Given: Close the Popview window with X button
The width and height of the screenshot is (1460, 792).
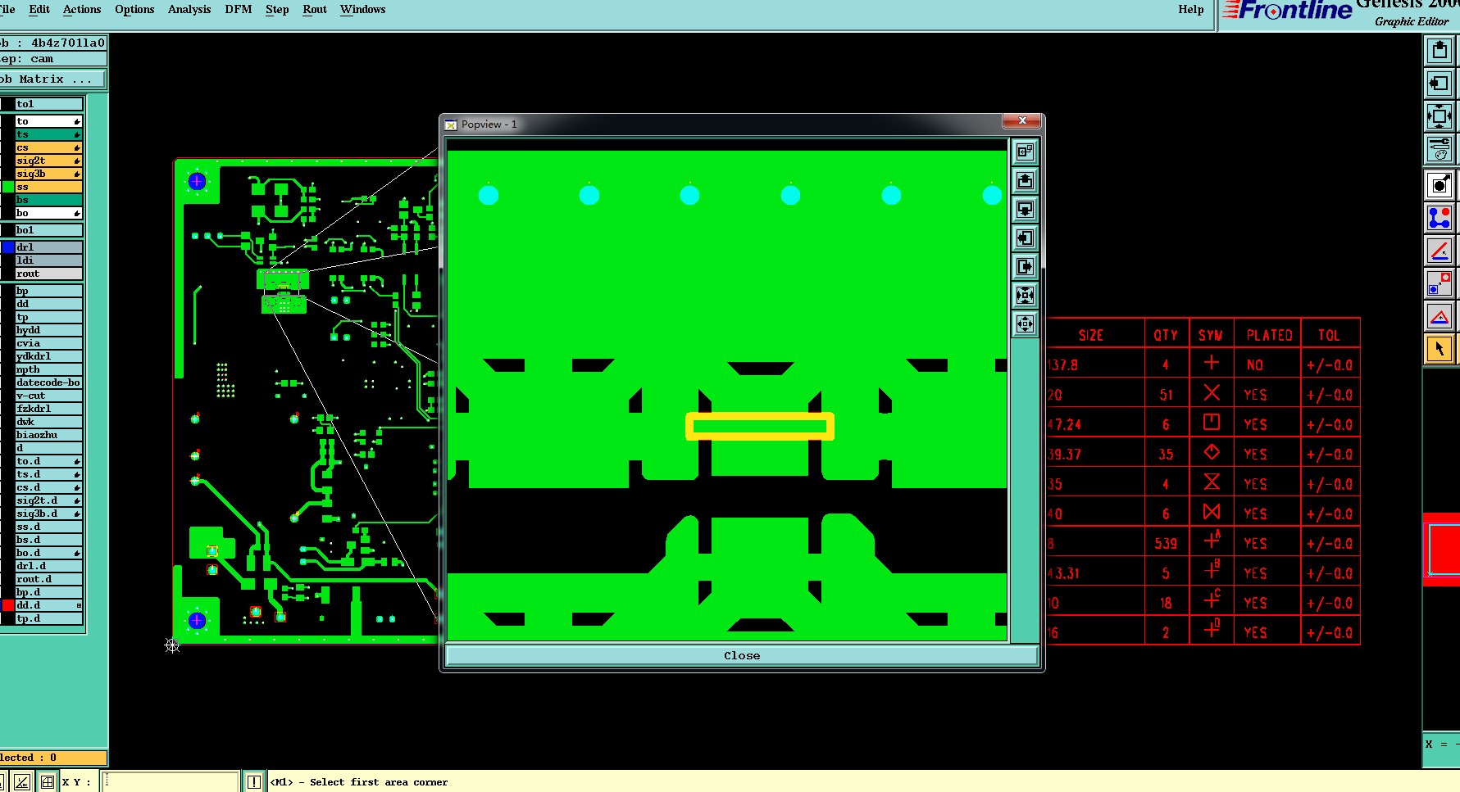Looking at the screenshot, I should coord(1022,121).
